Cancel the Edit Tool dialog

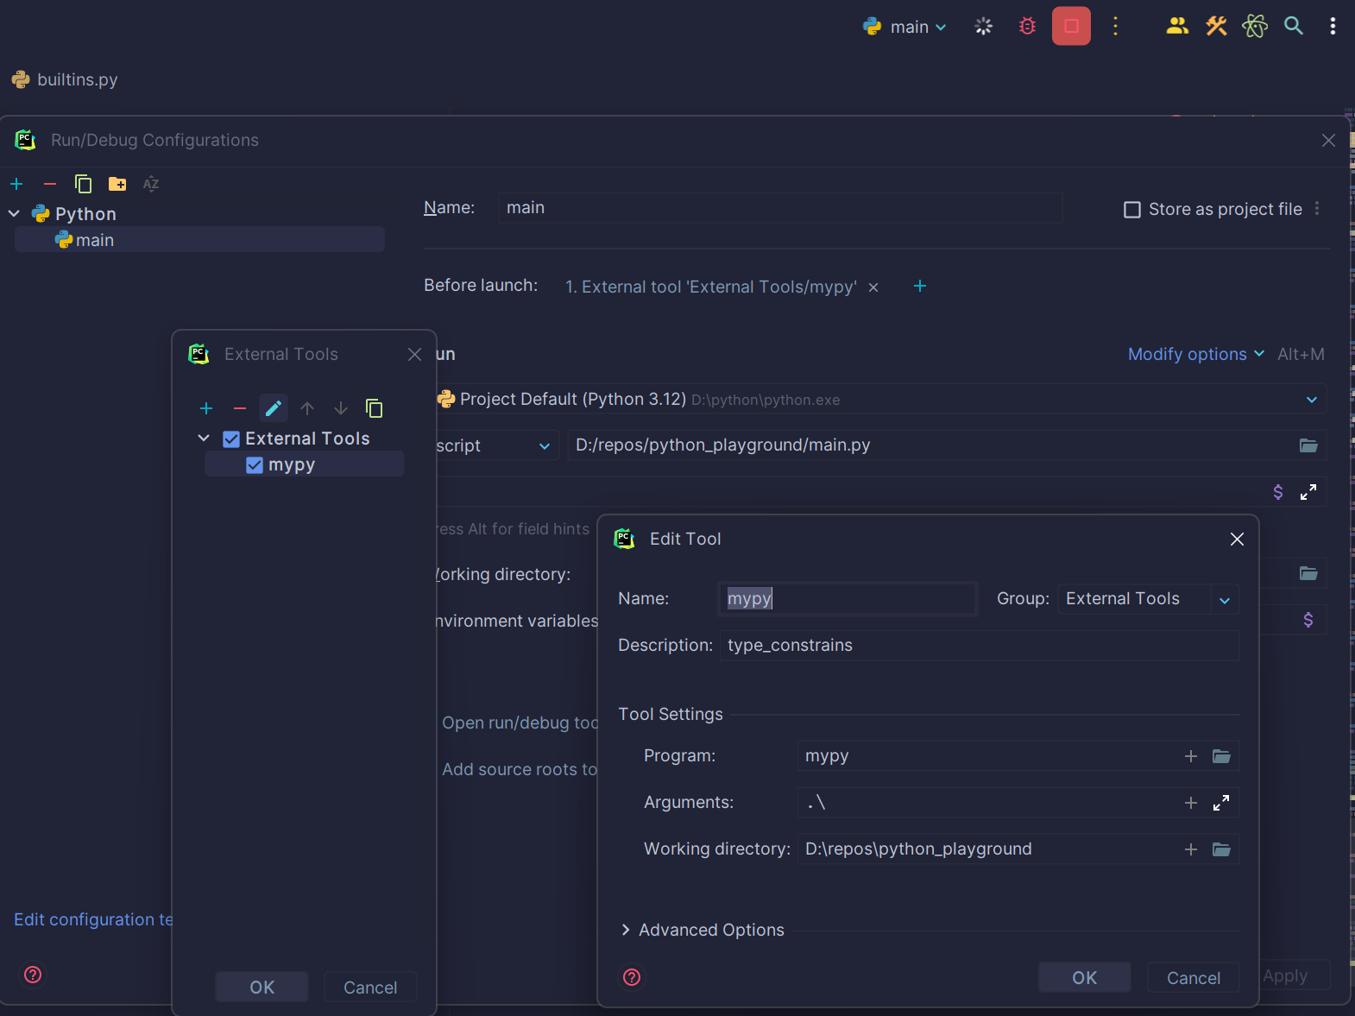(1194, 978)
